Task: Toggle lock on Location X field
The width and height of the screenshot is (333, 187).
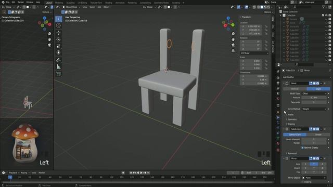Action: [x=266, y=26]
